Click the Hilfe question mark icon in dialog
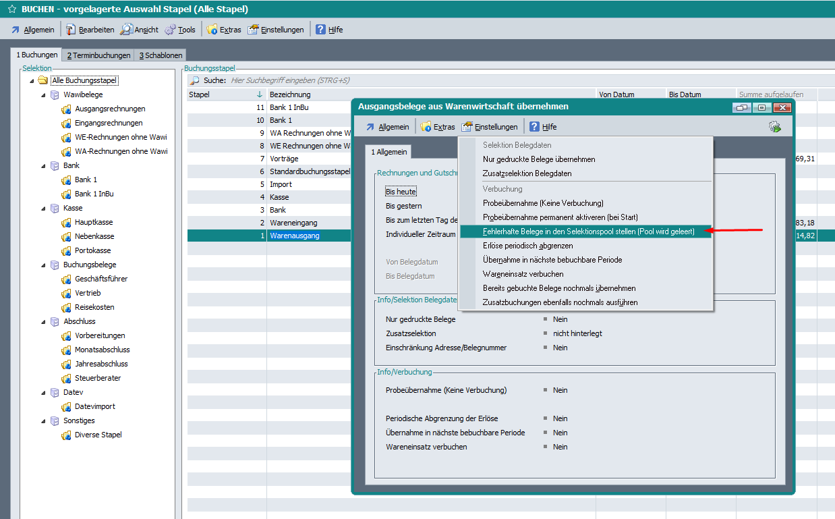The height and width of the screenshot is (519, 835). pyautogui.click(x=534, y=127)
